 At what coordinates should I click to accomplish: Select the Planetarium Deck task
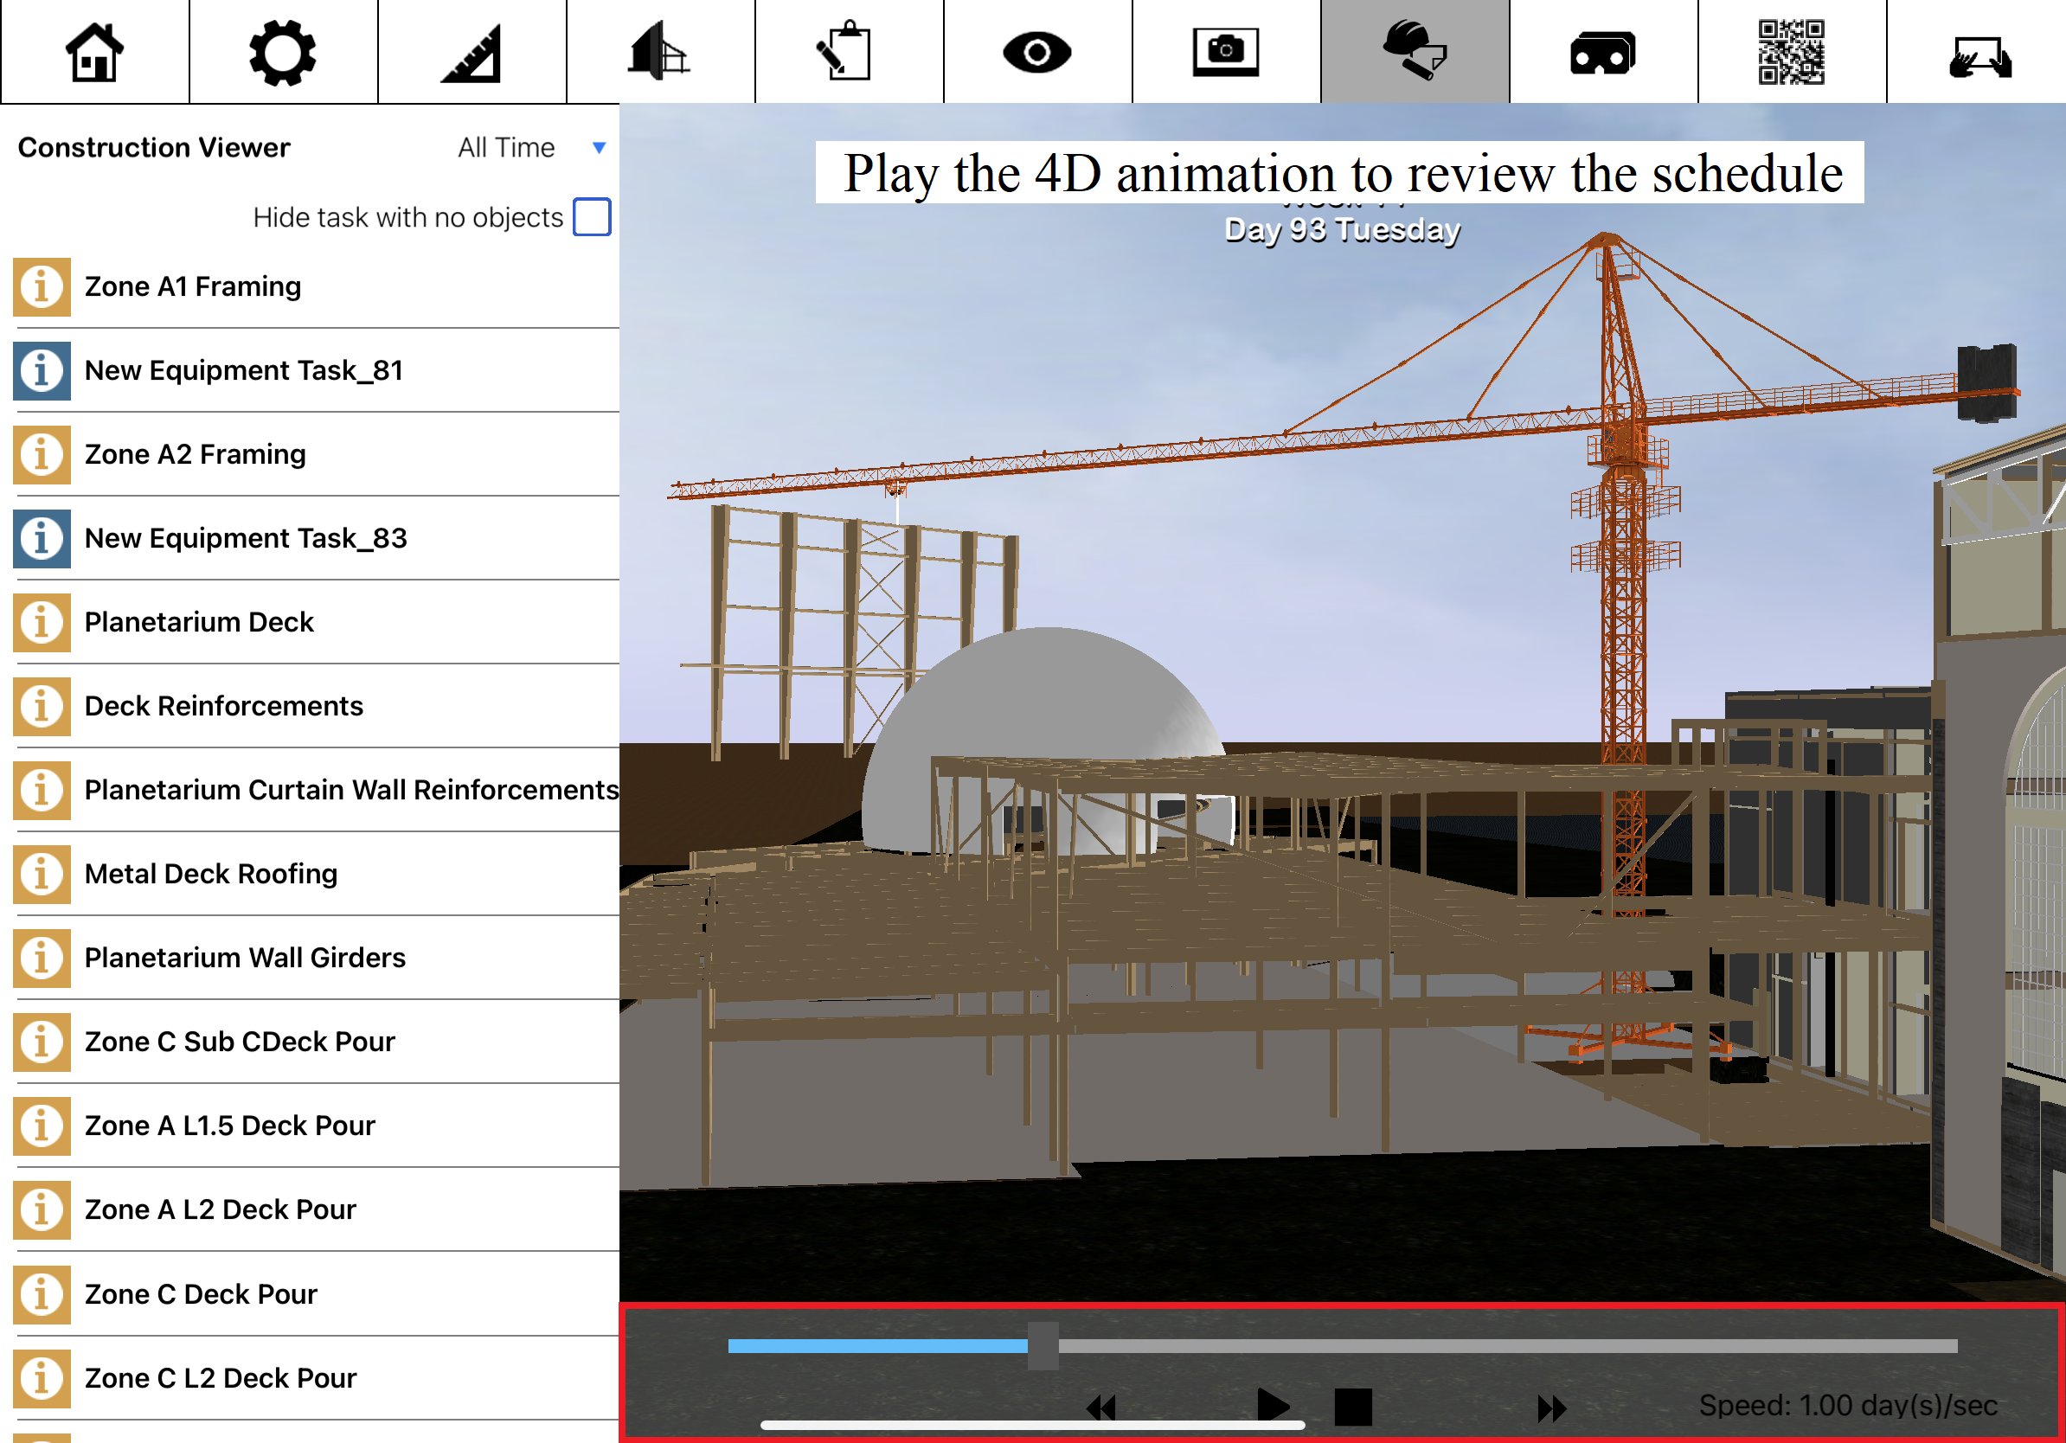(x=199, y=622)
